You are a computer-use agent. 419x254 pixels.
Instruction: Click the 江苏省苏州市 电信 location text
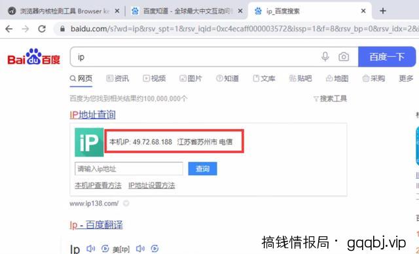[205, 142]
